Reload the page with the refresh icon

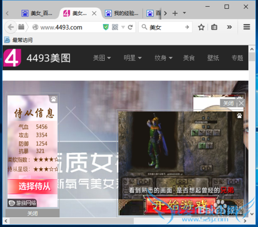[130, 27]
